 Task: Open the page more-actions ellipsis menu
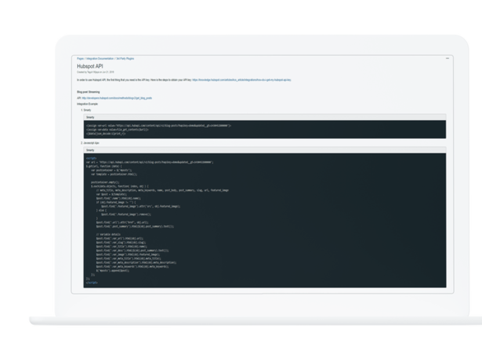447,58
